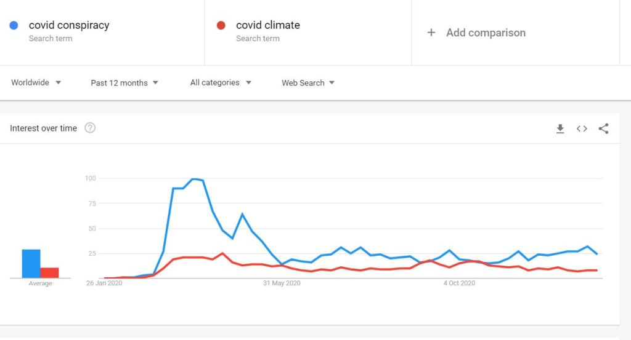Download the Interest over time chart data

560,128
